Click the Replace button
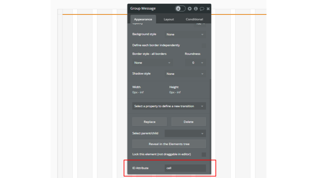Screen dimensions: 317x178 tap(149, 122)
